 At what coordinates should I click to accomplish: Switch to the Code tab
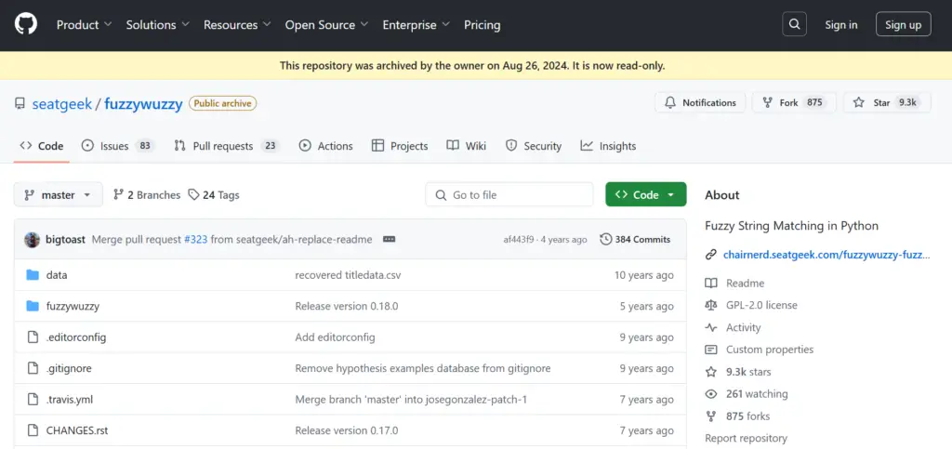tap(41, 146)
